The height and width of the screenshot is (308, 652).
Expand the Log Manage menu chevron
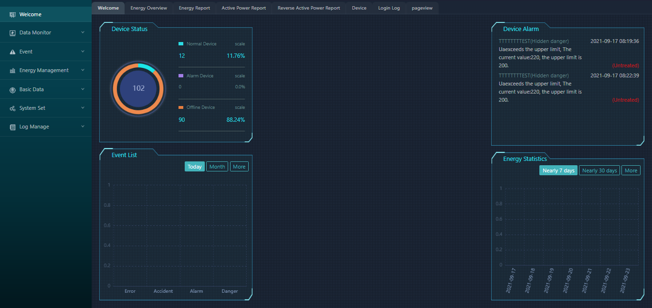[x=83, y=127]
